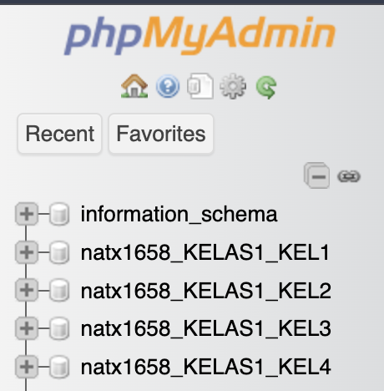Open the Favorites tables button
The image size is (384, 391).
tap(161, 134)
